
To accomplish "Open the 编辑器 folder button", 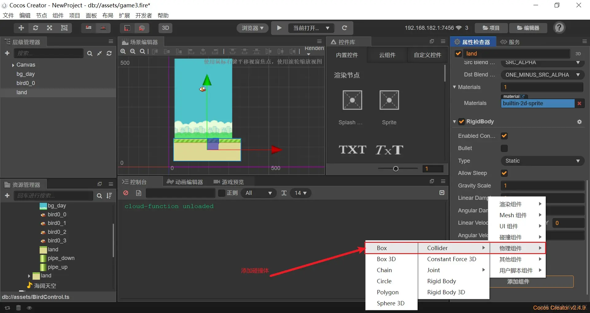I will tap(528, 28).
